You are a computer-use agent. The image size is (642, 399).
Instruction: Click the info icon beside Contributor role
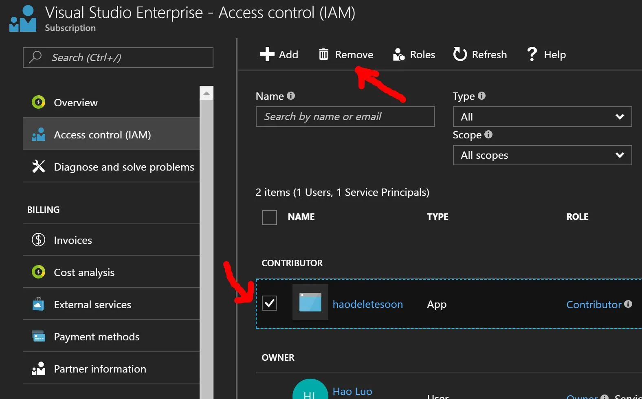point(628,304)
